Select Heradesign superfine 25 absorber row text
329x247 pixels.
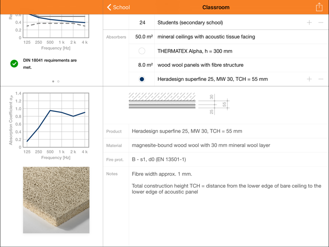212,79
